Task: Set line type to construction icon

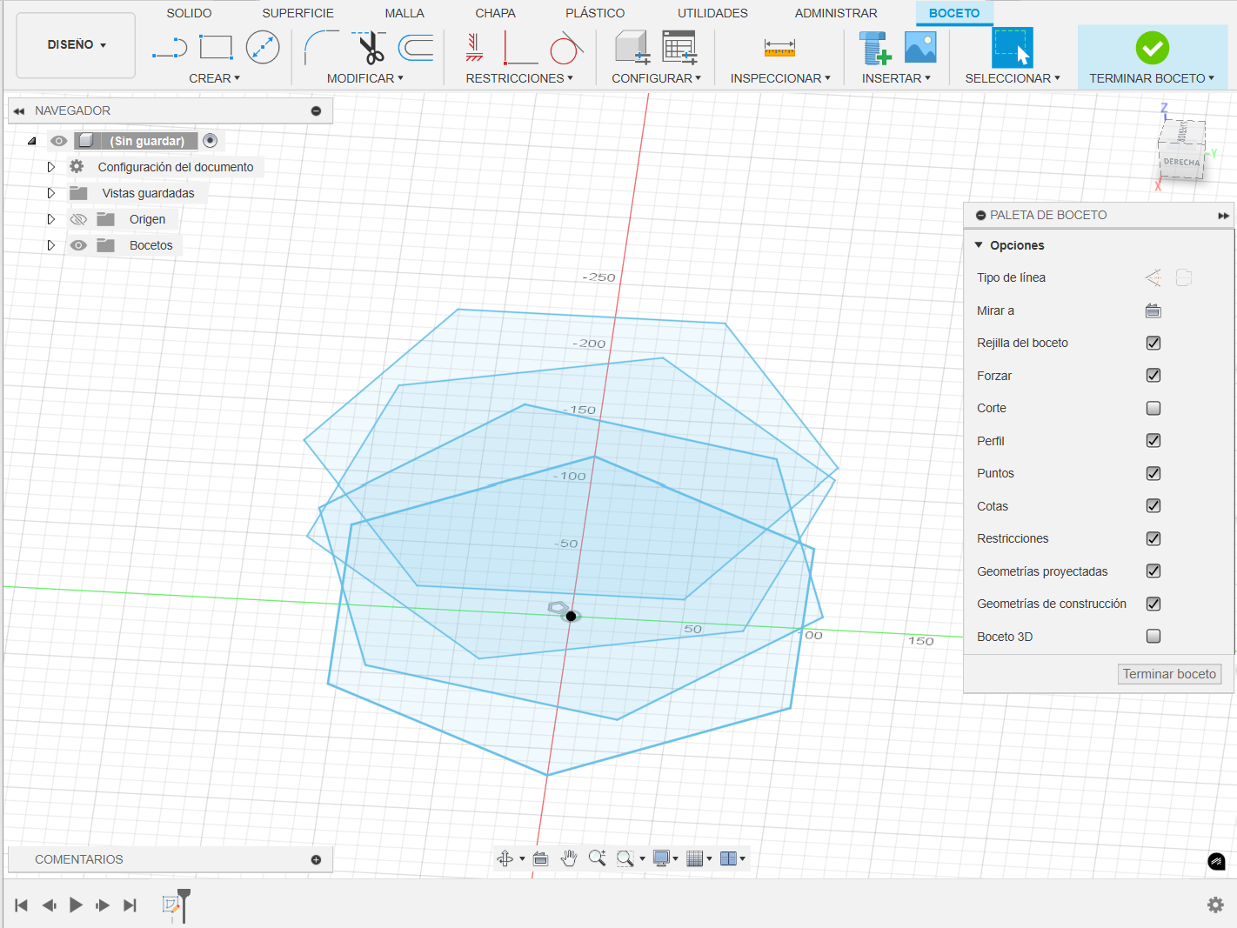Action: pyautogui.click(x=1153, y=277)
